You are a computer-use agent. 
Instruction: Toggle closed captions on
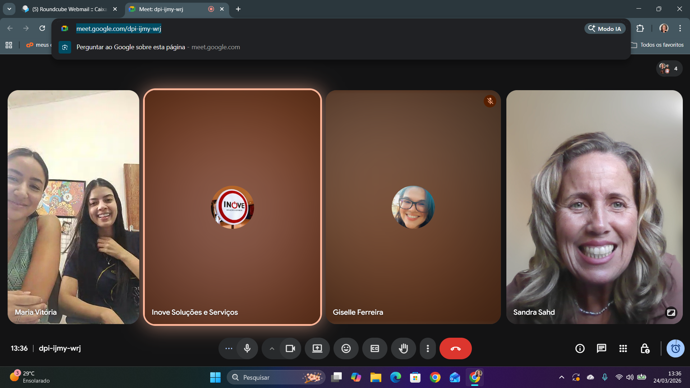tap(374, 348)
